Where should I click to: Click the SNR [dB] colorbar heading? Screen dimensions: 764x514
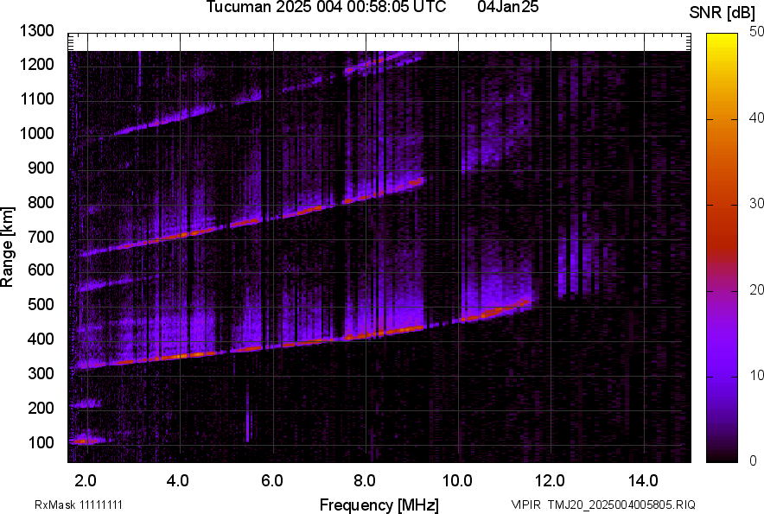[723, 12]
